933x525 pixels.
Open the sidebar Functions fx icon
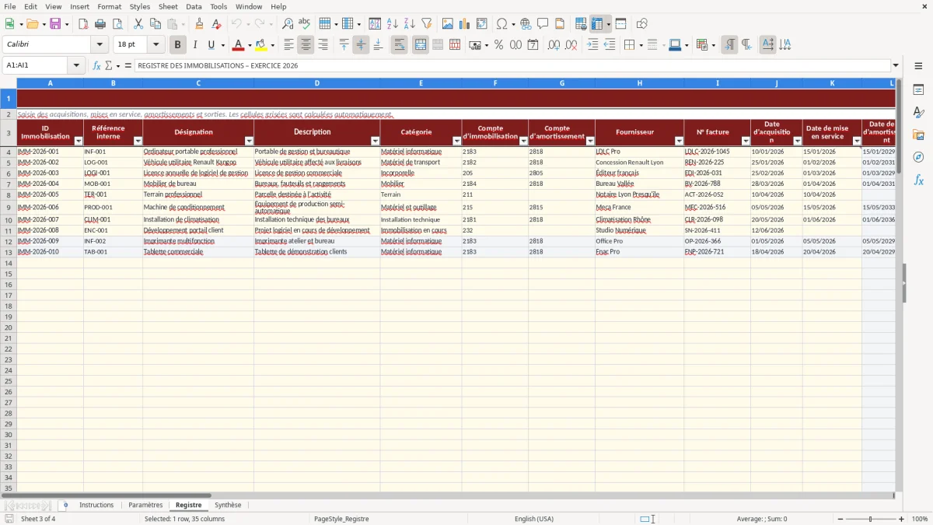tap(918, 180)
